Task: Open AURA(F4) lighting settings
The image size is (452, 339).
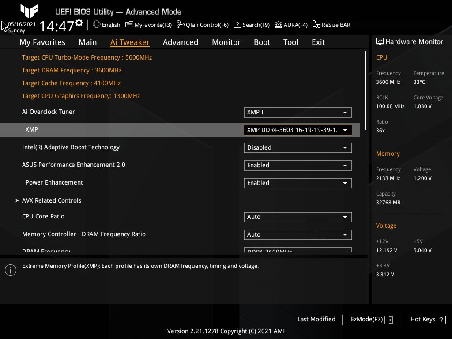Action: (x=279, y=25)
